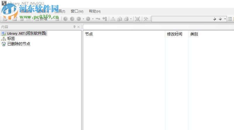The image size is (234, 130).
Task: Open the 文件 menu
Action: click(9, 11)
